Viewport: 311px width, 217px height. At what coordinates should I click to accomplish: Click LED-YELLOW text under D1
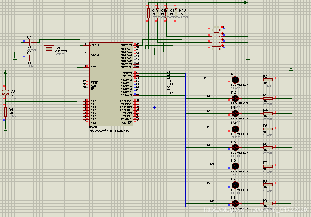tap(239, 85)
